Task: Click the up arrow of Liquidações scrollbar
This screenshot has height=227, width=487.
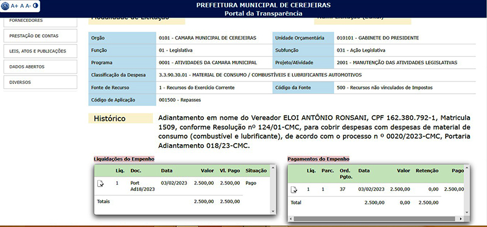Action: pos(273,167)
